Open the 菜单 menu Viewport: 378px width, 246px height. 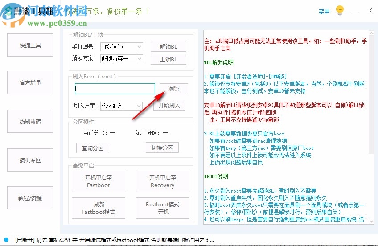(324, 12)
